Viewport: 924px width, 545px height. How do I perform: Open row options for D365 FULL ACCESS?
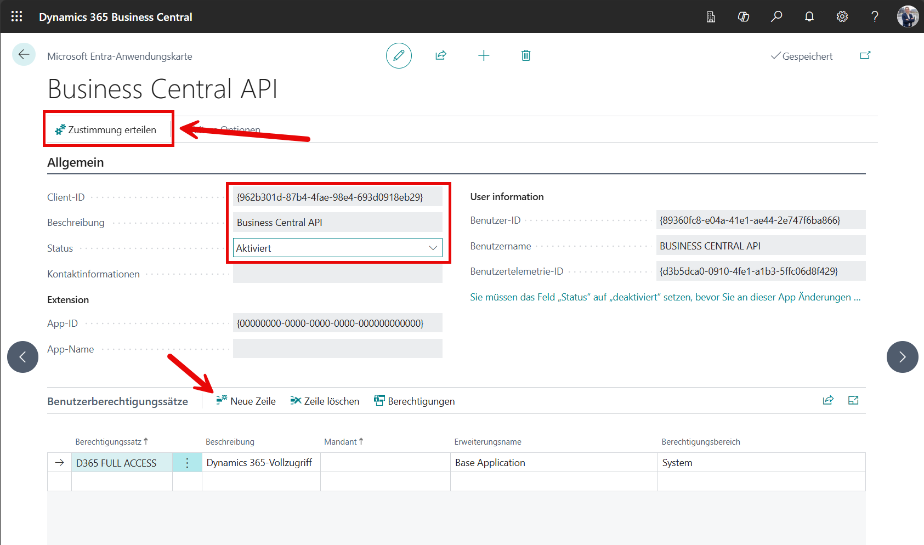click(187, 463)
